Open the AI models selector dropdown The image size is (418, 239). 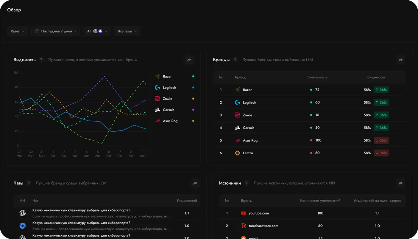(97, 31)
